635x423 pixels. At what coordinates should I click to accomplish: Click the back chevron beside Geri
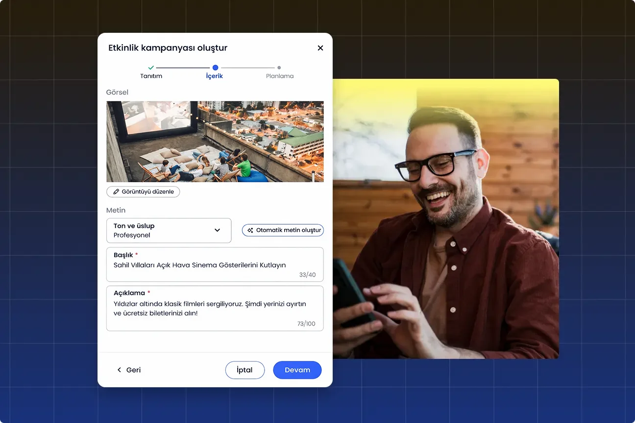[119, 370]
